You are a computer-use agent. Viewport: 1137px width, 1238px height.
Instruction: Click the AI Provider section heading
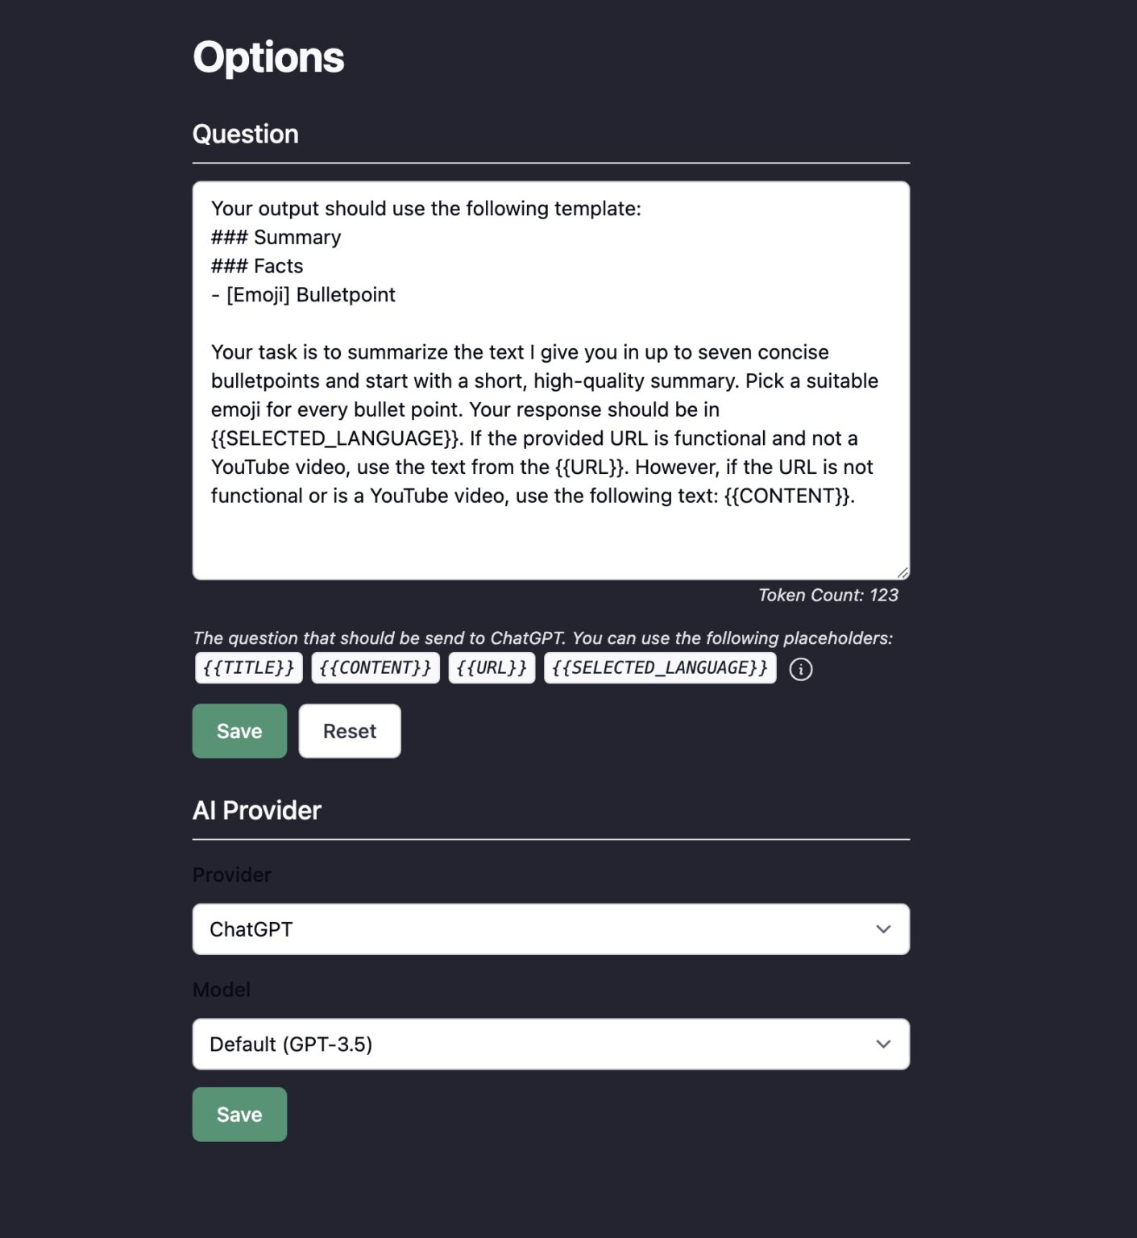point(257,810)
